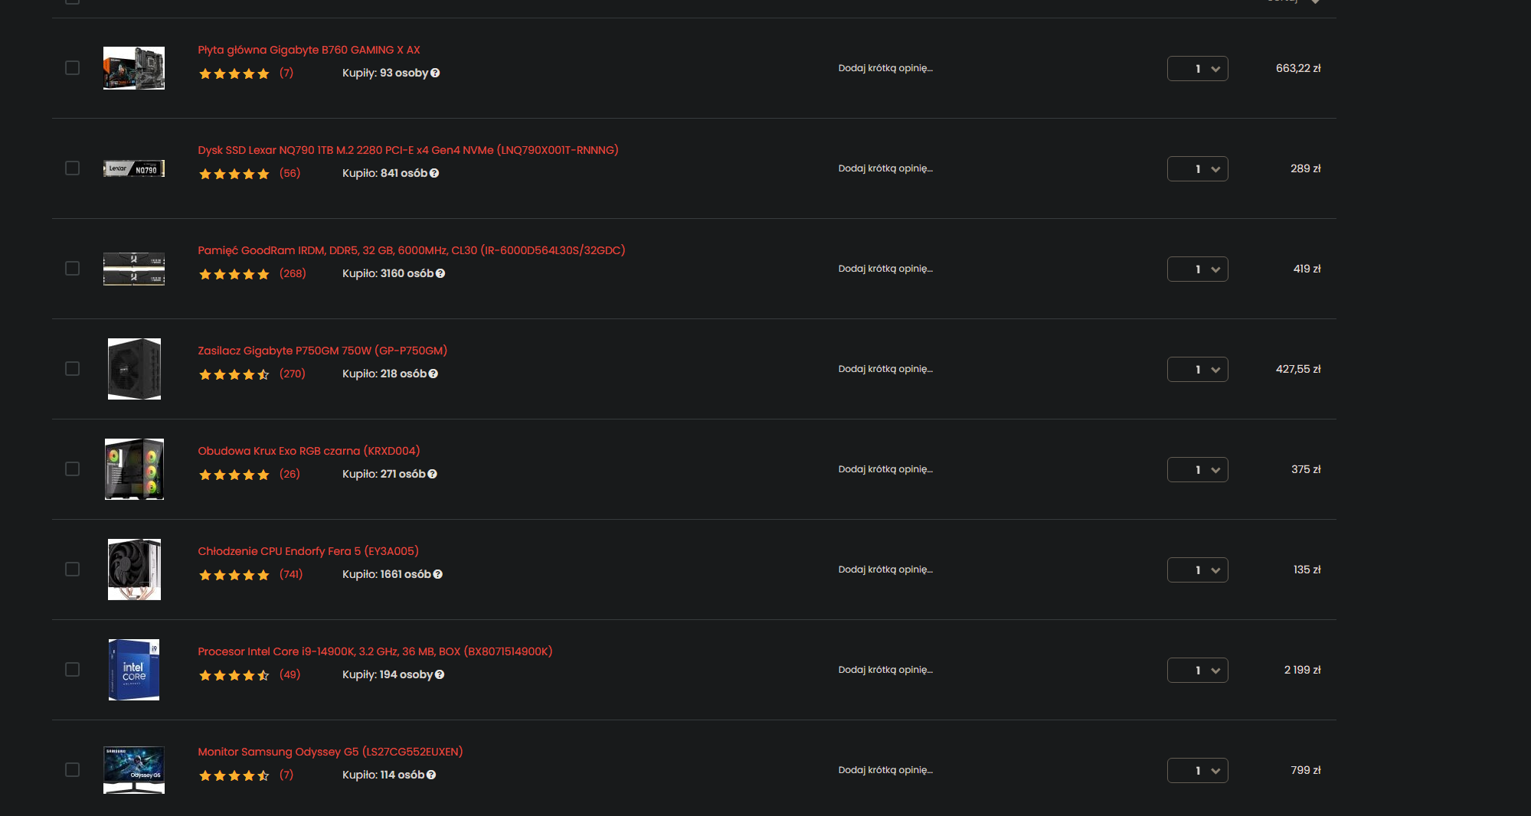The image size is (1531, 816).
Task: Add short opinion for GoodRam IRDM memory
Action: [885, 269]
